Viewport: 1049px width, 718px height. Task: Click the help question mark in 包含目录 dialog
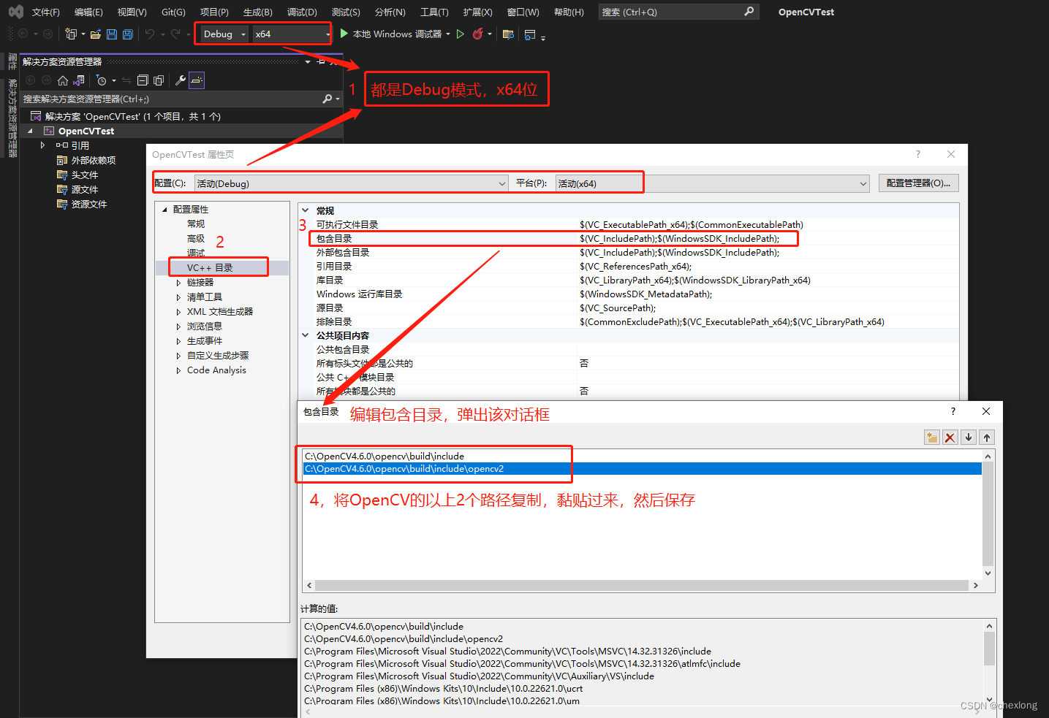coord(953,411)
